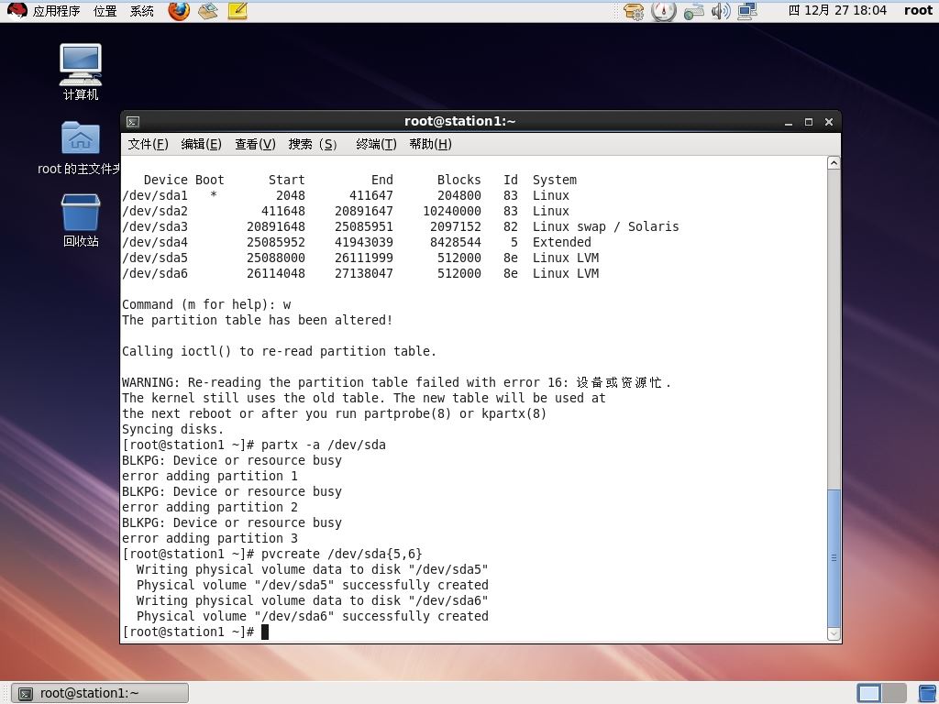The height and width of the screenshot is (704, 939).
Task: Click the /dev/sda6 row in partition table
Action: pyautogui.click(x=360, y=273)
